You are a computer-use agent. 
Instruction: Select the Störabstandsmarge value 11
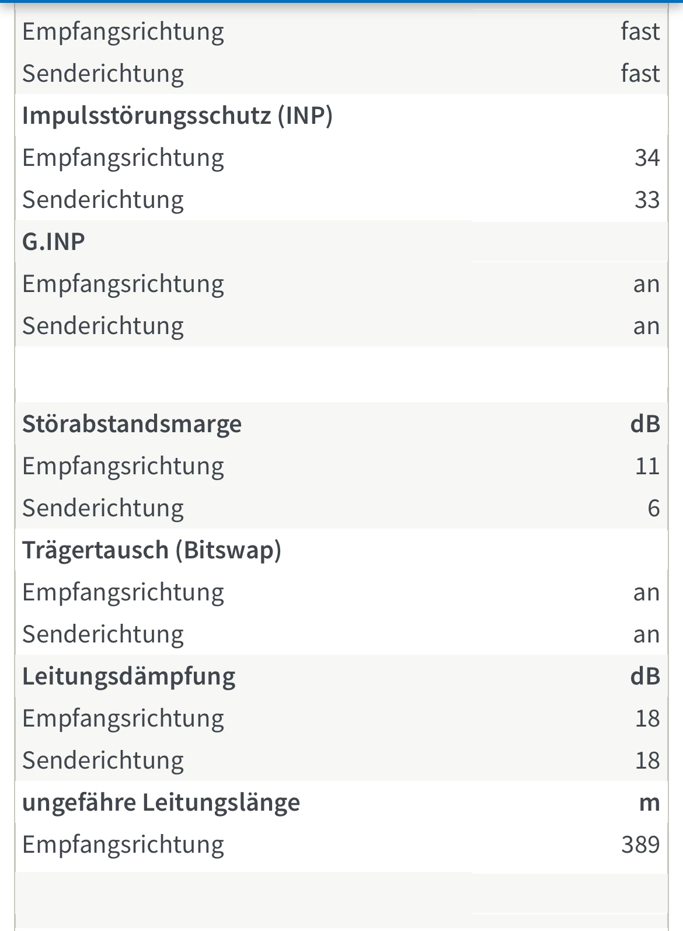[647, 466]
